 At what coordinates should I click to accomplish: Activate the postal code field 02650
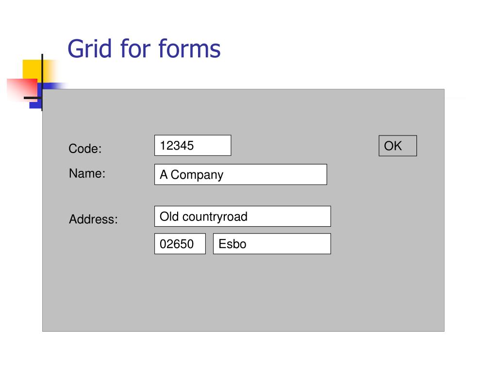point(180,244)
